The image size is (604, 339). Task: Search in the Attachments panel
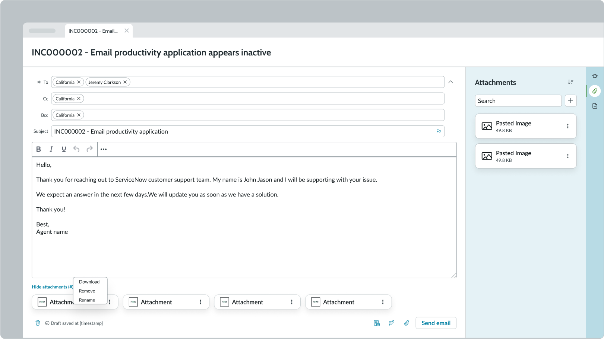(518, 101)
